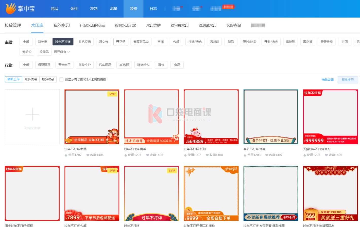Click the 预览宝贝 button
Screen dimensions: 360x228
click(348, 80)
